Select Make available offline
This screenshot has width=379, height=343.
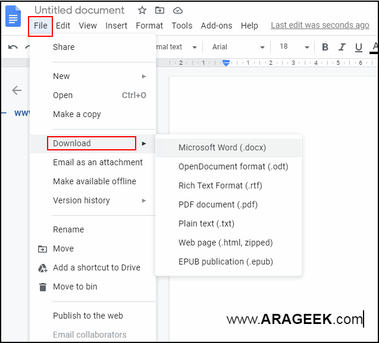[x=93, y=181]
